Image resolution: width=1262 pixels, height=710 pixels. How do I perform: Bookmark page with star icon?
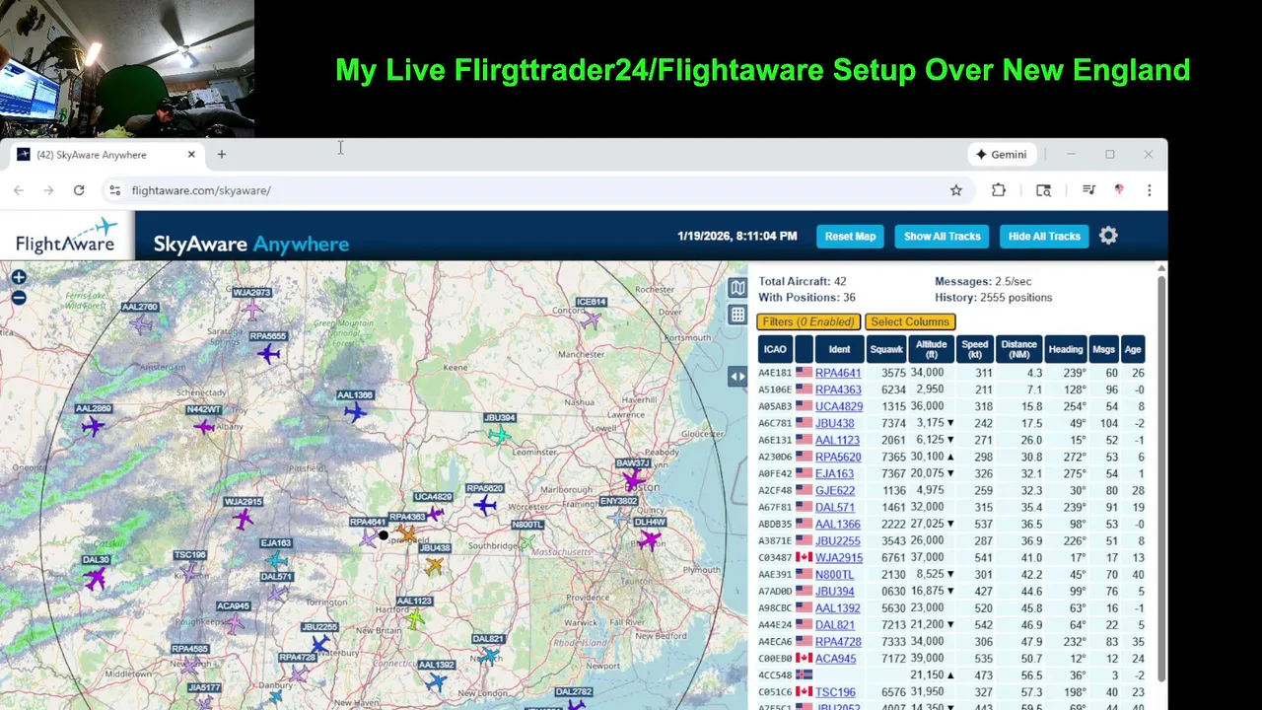[x=956, y=190]
